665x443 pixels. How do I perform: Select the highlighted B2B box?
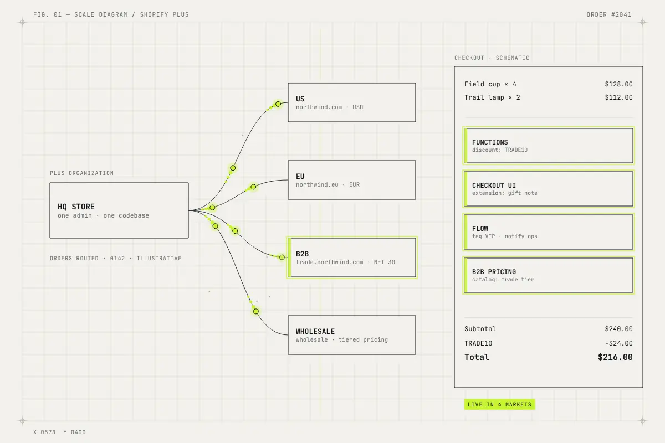point(352,257)
